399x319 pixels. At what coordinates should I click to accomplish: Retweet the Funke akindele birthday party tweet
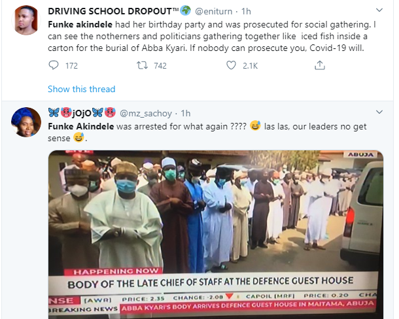coord(141,65)
